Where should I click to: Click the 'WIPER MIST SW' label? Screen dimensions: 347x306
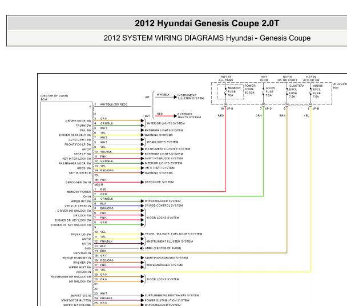point(80,267)
